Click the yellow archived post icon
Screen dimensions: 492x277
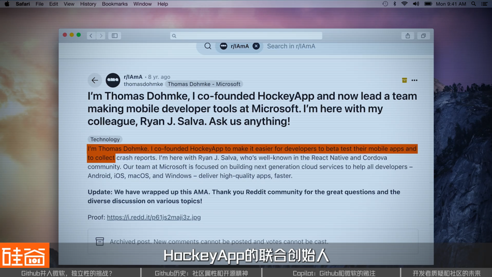(x=405, y=81)
